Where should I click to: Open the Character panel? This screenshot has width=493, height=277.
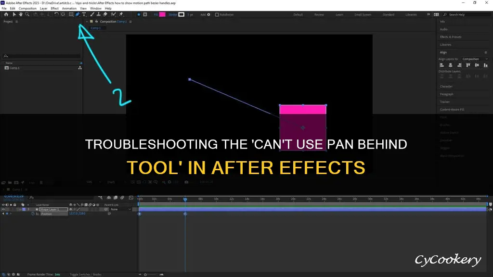click(446, 87)
